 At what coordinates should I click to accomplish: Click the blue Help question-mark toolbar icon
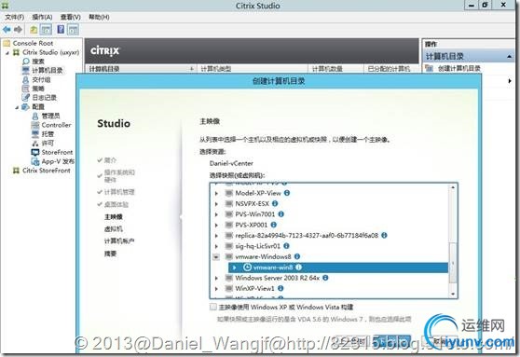point(61,30)
